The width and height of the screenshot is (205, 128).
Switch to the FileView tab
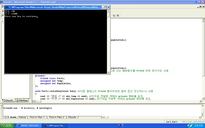(23, 101)
